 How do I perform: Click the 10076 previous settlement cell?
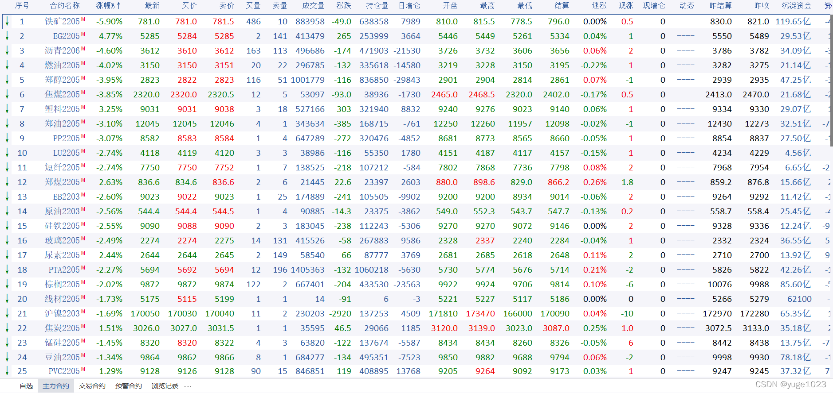coord(720,284)
